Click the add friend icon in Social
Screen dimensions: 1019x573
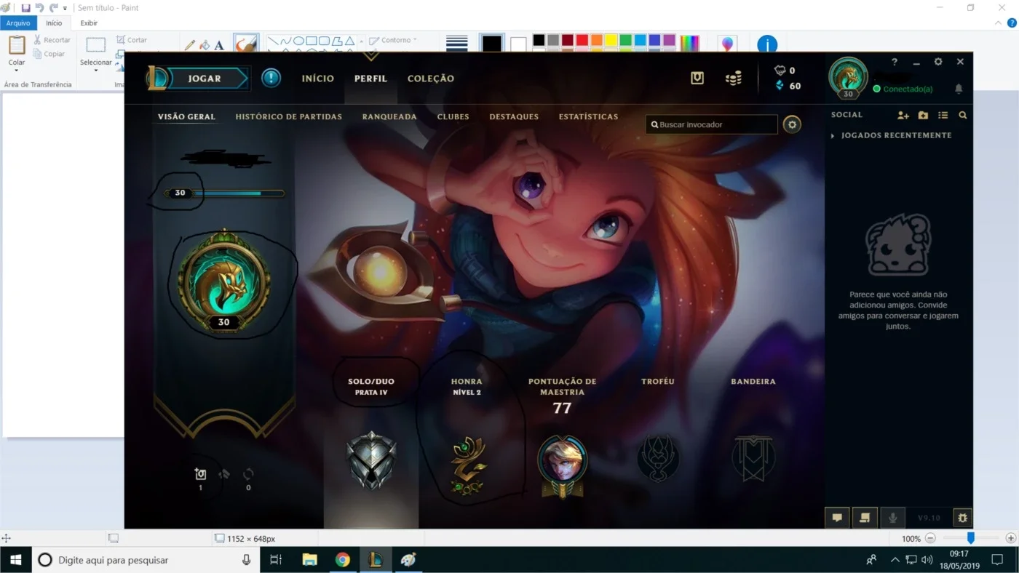tap(903, 115)
